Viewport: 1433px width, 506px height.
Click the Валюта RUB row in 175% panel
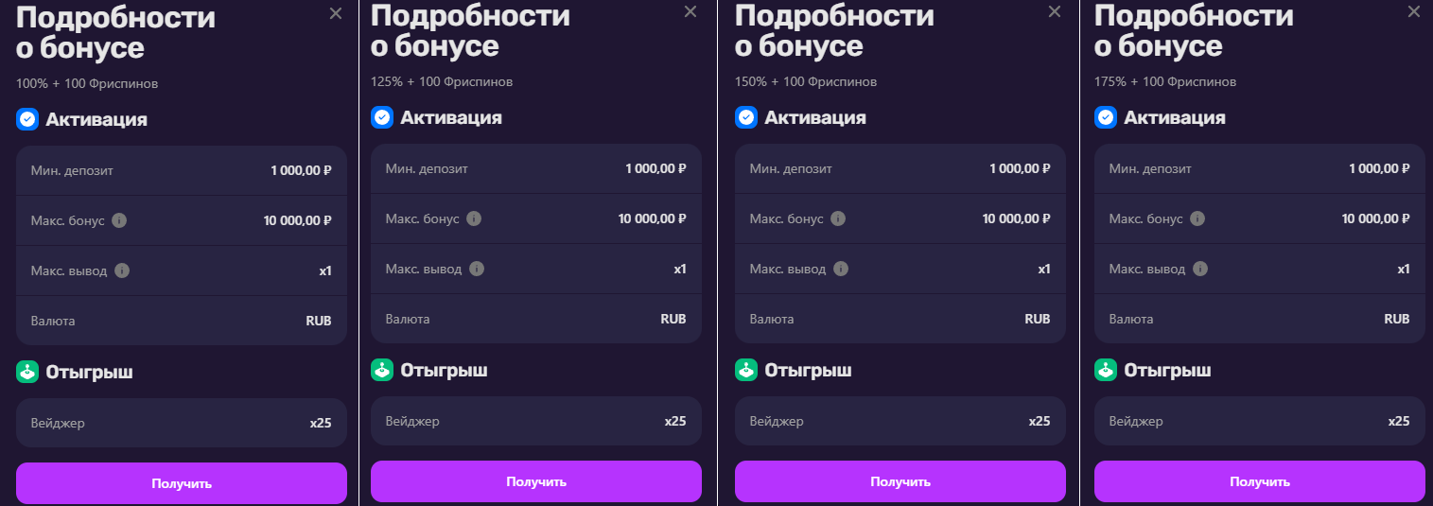coord(1259,319)
